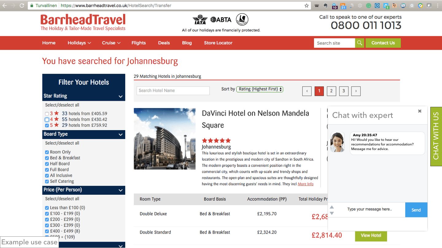Open the CHAT WITH US side tab
Screen dimensions: 442x248
click(436, 136)
